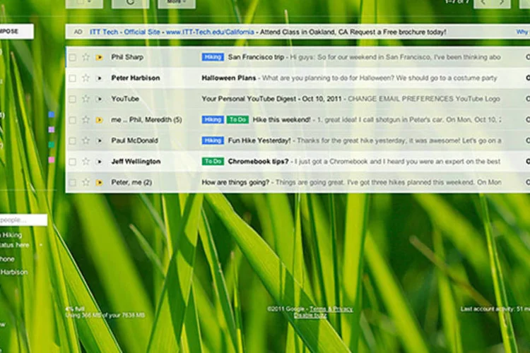This screenshot has height=353, width=530.
Task: Open the www.ITT-Tech.edu/California link
Action: tap(210, 32)
